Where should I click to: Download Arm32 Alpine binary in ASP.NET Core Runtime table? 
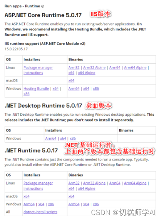pos(94,68)
